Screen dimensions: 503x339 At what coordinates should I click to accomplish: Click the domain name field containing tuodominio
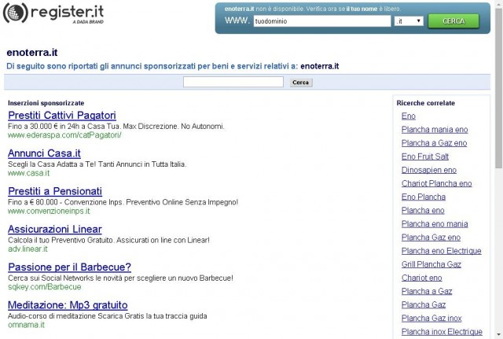click(x=322, y=21)
